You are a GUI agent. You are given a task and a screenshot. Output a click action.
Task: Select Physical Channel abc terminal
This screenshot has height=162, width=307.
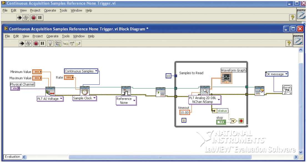coord(15,88)
